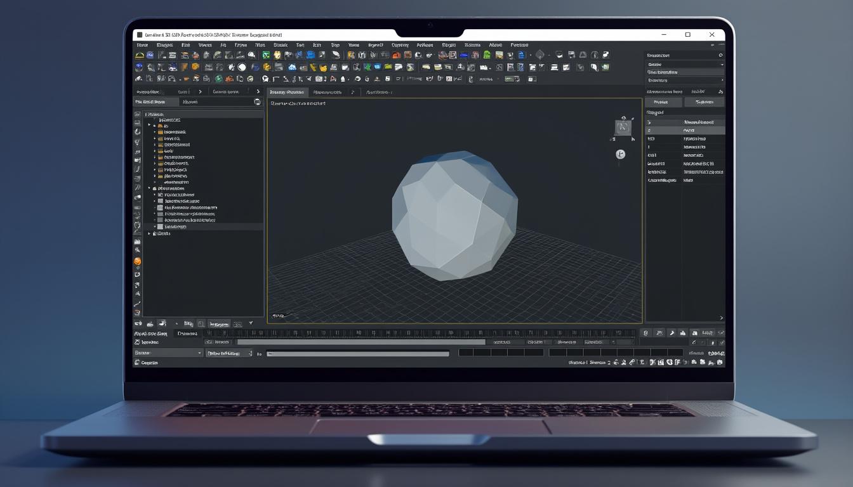The image size is (853, 487).
Task: Click the viewport navigation cube gizmo
Action: pyautogui.click(x=623, y=127)
